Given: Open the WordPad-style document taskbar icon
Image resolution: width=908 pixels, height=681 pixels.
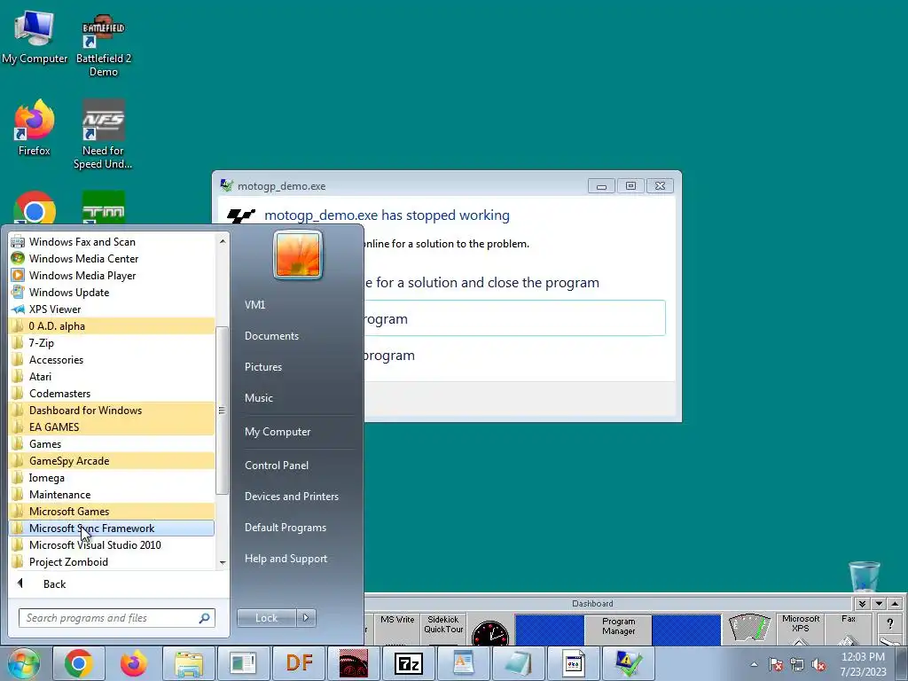Looking at the screenshot, I should pyautogui.click(x=463, y=663).
